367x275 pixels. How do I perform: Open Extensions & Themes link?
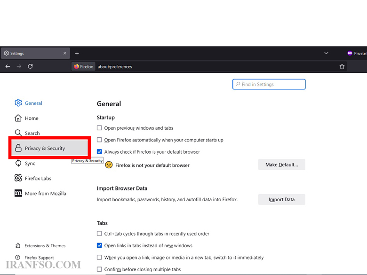pos(45,246)
